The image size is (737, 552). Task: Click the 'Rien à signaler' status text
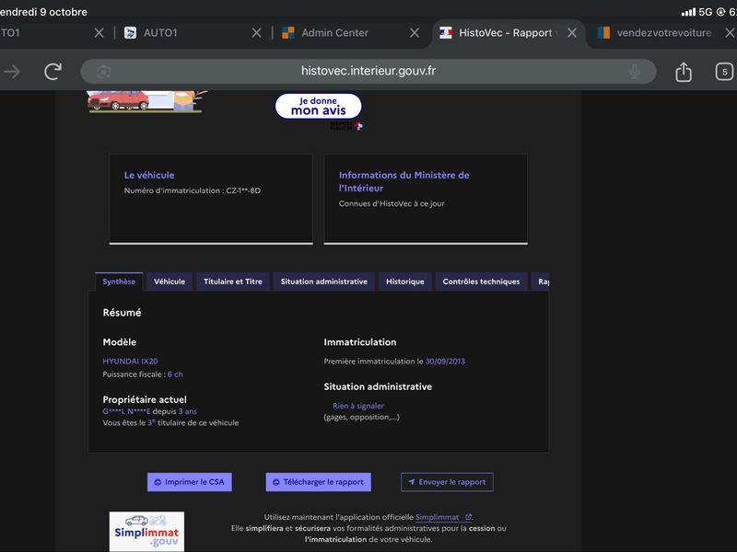click(x=358, y=406)
